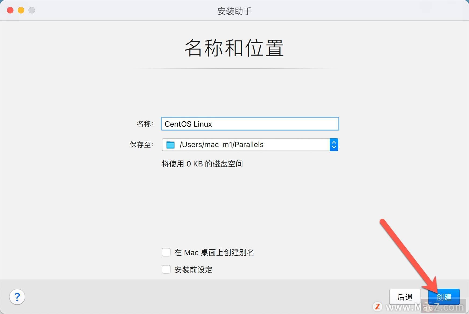Click the blue folder icon in save path
Screen dimensions: 469x314
pyautogui.click(x=170, y=145)
